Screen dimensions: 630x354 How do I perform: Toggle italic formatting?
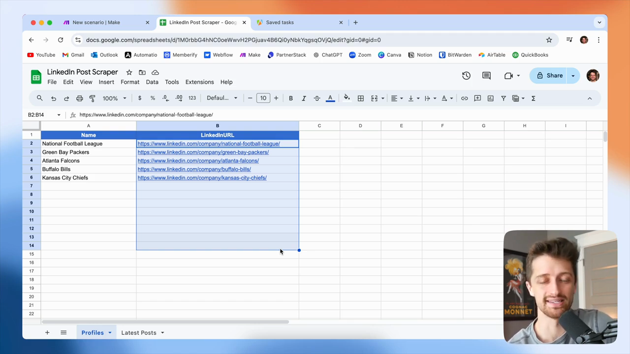(x=304, y=98)
